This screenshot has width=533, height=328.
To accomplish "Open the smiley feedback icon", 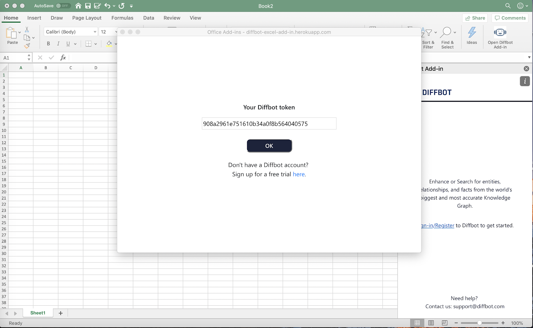I will click(x=520, y=6).
